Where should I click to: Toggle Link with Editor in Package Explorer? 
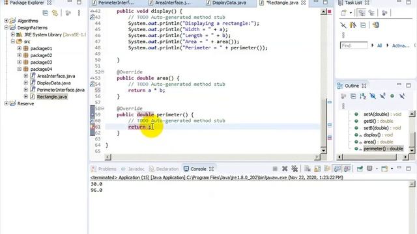click(55, 13)
